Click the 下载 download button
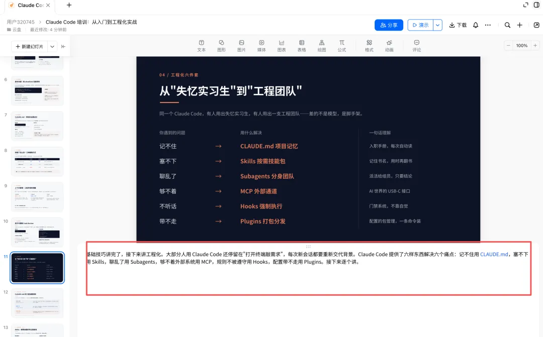543x337 pixels. (x=458, y=25)
